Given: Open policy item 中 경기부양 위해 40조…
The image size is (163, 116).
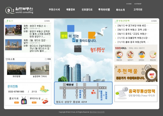Looking at the screenshot, I should pyautogui.click(x=133, y=26).
